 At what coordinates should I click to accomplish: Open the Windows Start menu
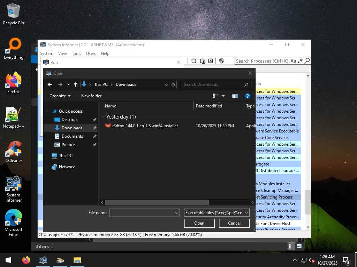click(8, 260)
